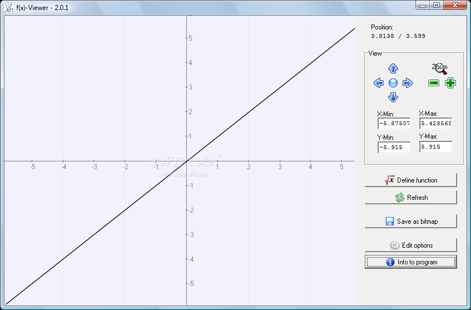Zoom out with the green minus
The height and width of the screenshot is (310, 471).
(433, 83)
